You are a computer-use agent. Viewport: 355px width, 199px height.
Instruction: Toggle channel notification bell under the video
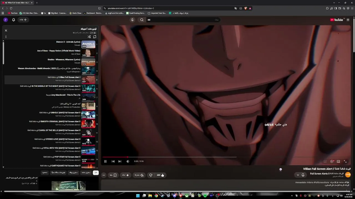pos(303,175)
